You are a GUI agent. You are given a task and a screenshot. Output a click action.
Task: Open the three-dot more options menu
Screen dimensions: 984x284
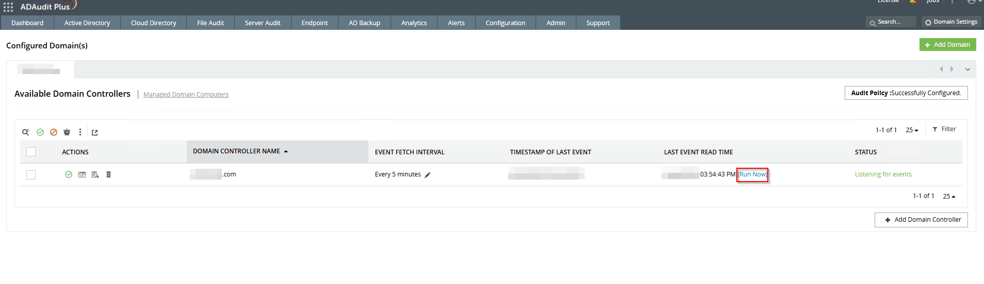click(x=80, y=132)
